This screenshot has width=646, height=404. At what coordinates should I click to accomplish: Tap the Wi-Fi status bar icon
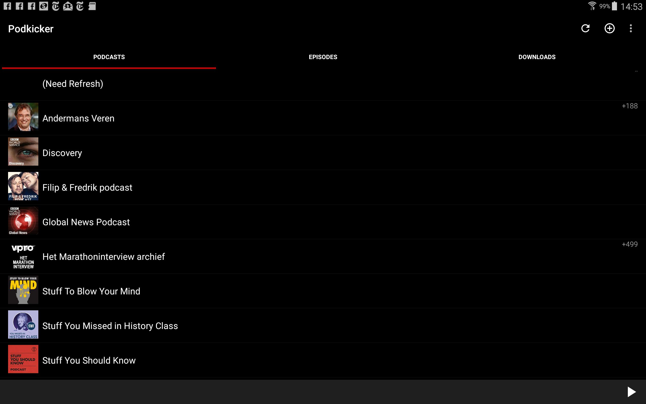pyautogui.click(x=592, y=6)
